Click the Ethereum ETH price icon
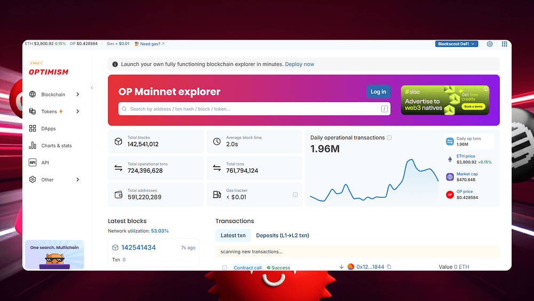This screenshot has width=534, height=301. (x=450, y=159)
